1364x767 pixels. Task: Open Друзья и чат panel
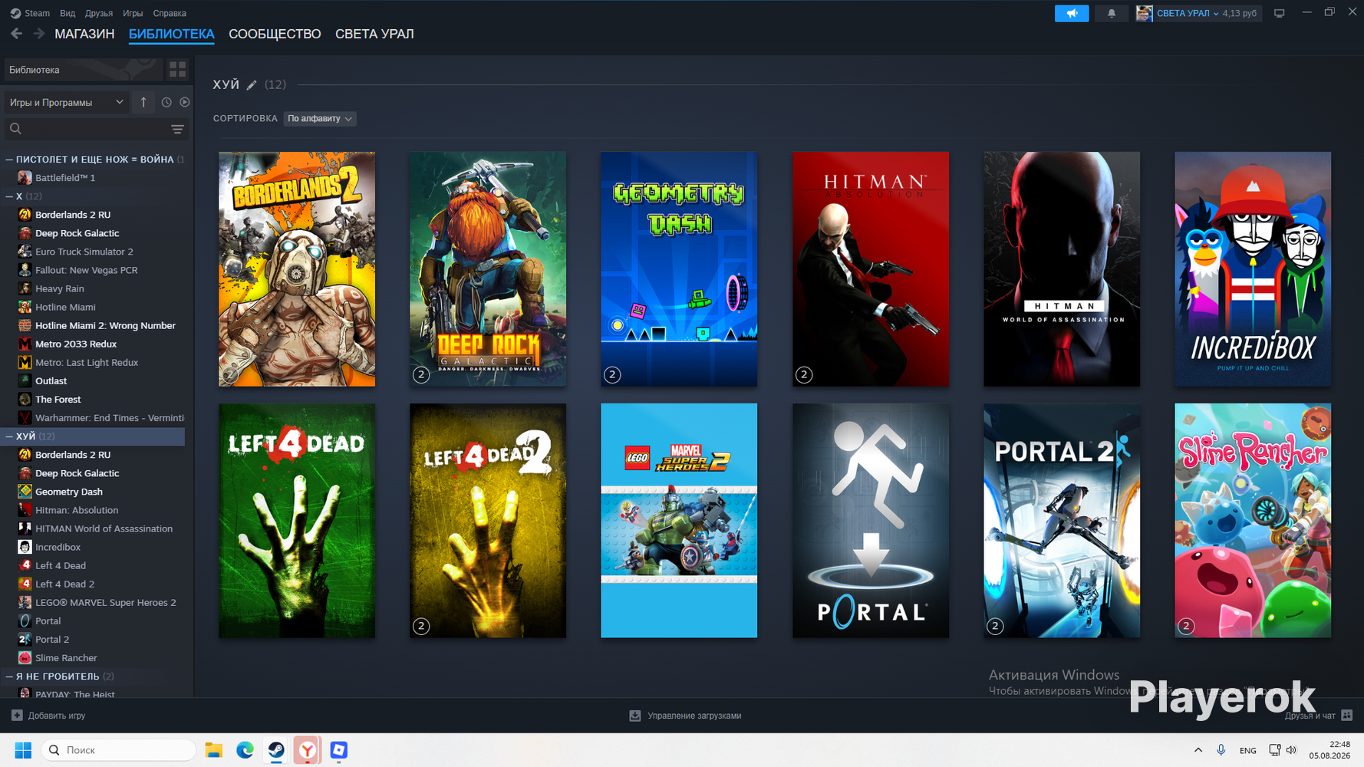tap(1319, 716)
